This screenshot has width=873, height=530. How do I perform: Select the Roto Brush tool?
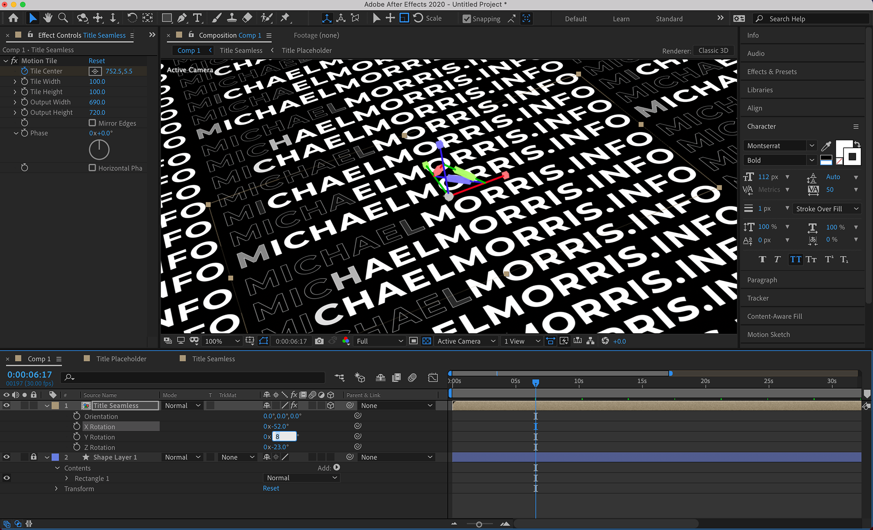[x=266, y=18]
